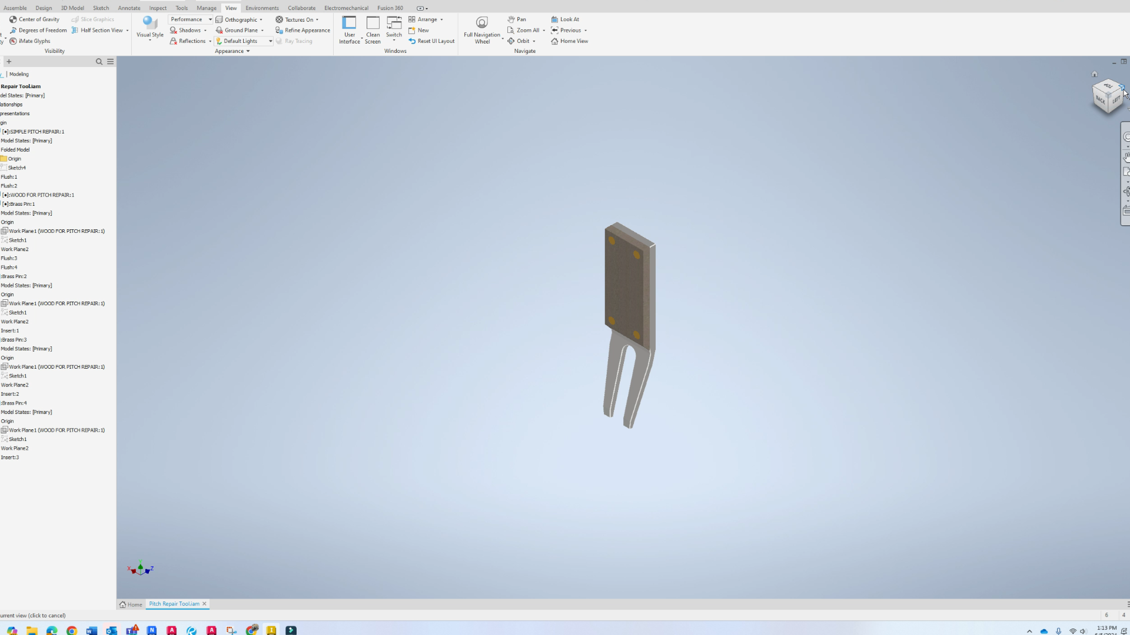Image resolution: width=1130 pixels, height=635 pixels.
Task: Click Refine Appearance
Action: [303, 30]
